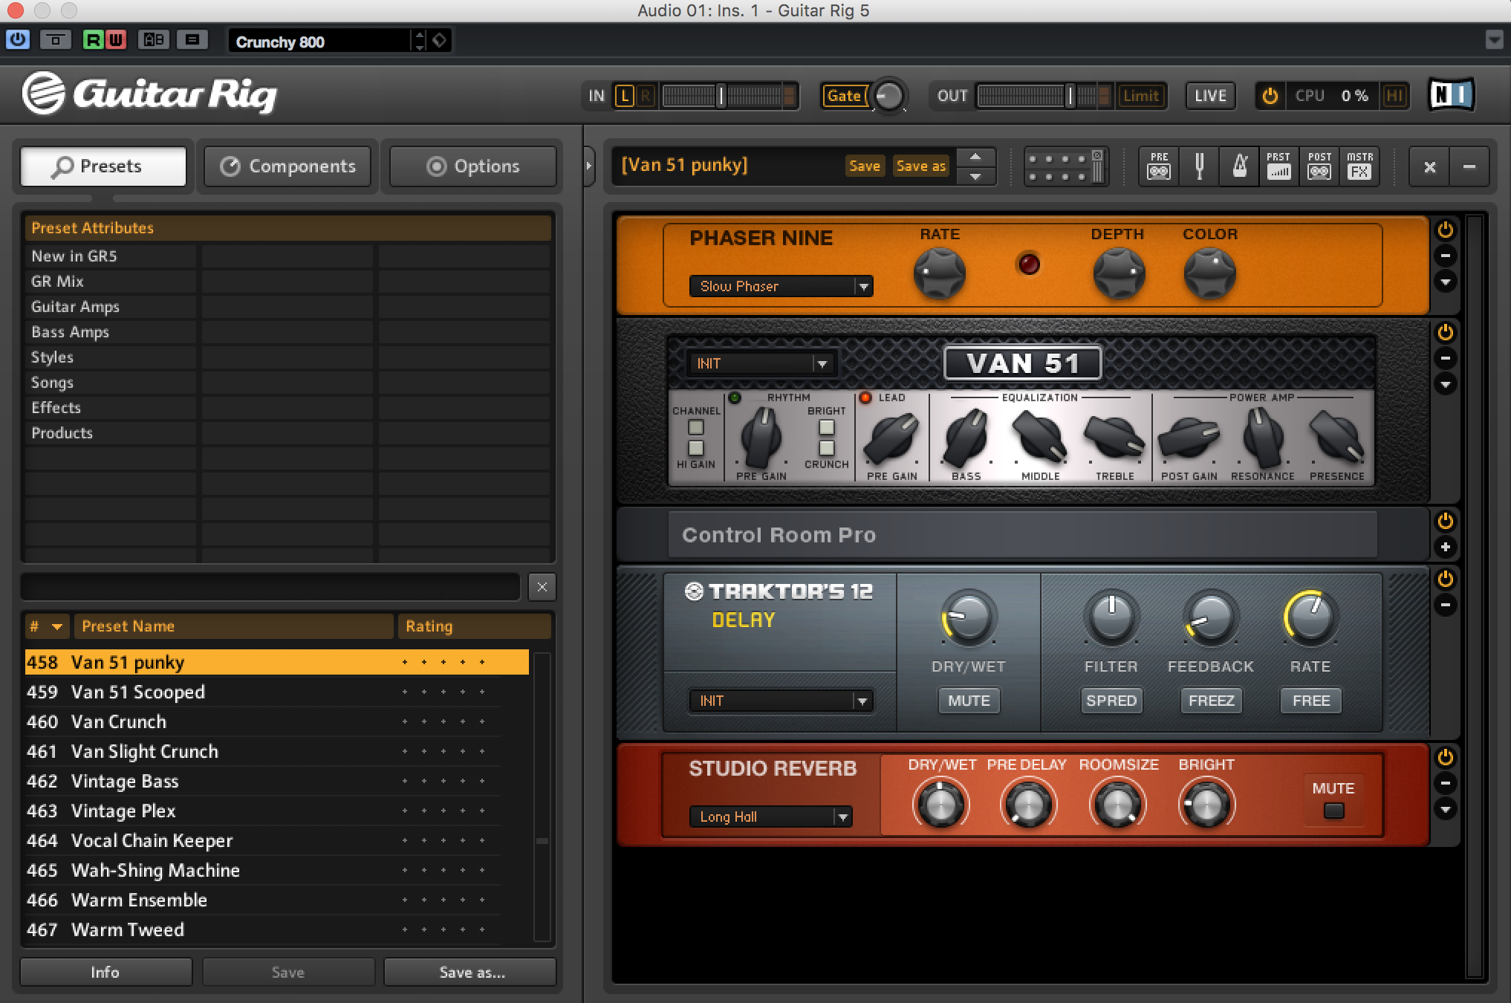Viewport: 1511px width, 1003px height.
Task: Open the Delay INIT preset dropdown
Action: click(781, 701)
